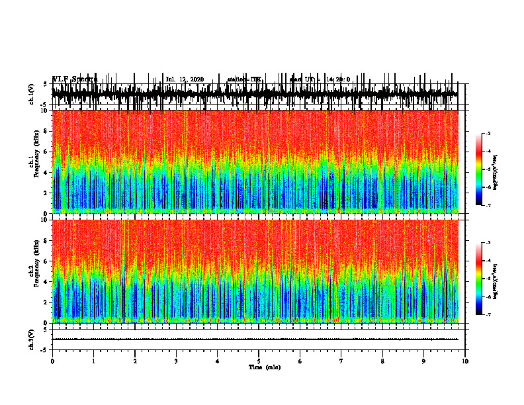Click the ch.1 spectrogram "6" kHz tick label
This screenshot has height=405, width=524.
(46, 152)
